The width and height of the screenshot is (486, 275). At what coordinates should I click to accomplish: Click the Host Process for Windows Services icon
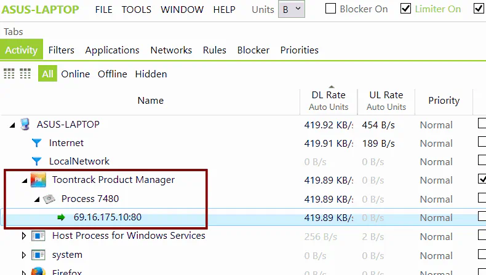38,236
